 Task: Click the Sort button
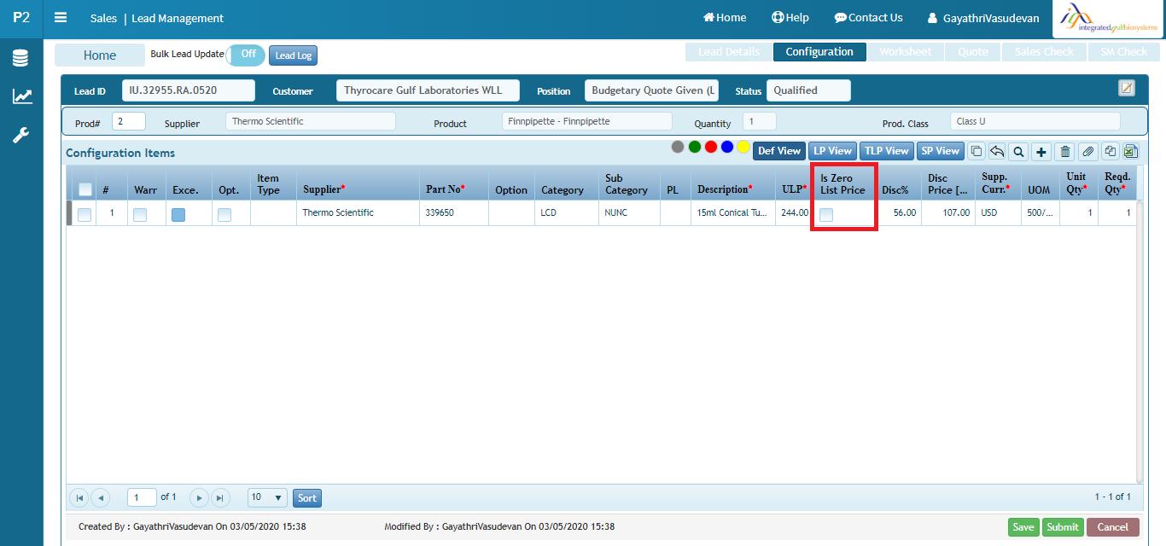307,498
